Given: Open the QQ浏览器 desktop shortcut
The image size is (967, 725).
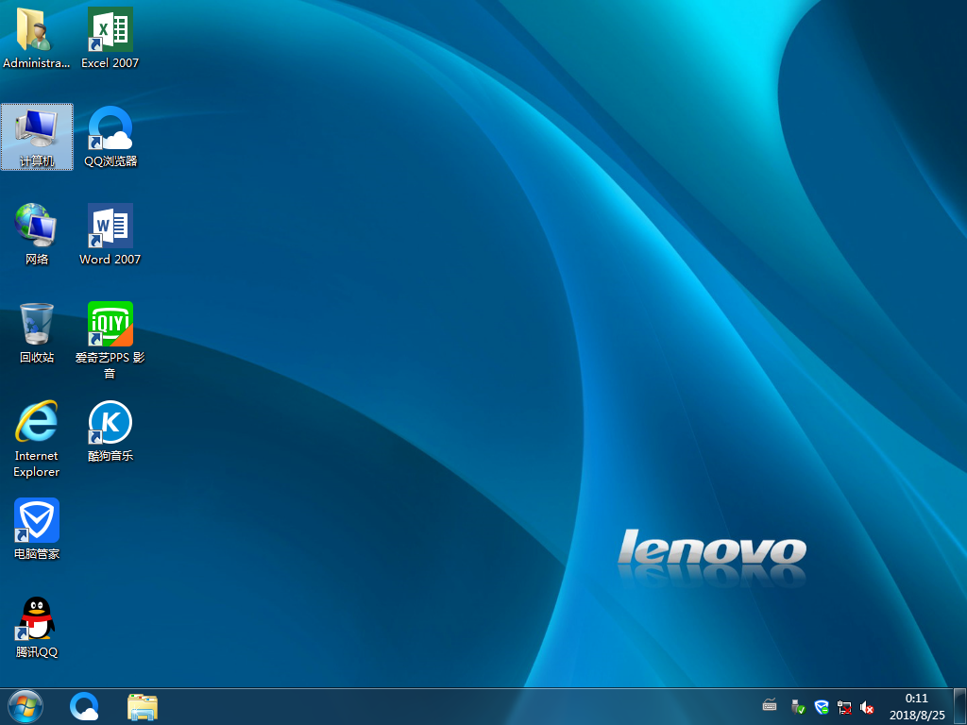Looking at the screenshot, I should click(110, 136).
